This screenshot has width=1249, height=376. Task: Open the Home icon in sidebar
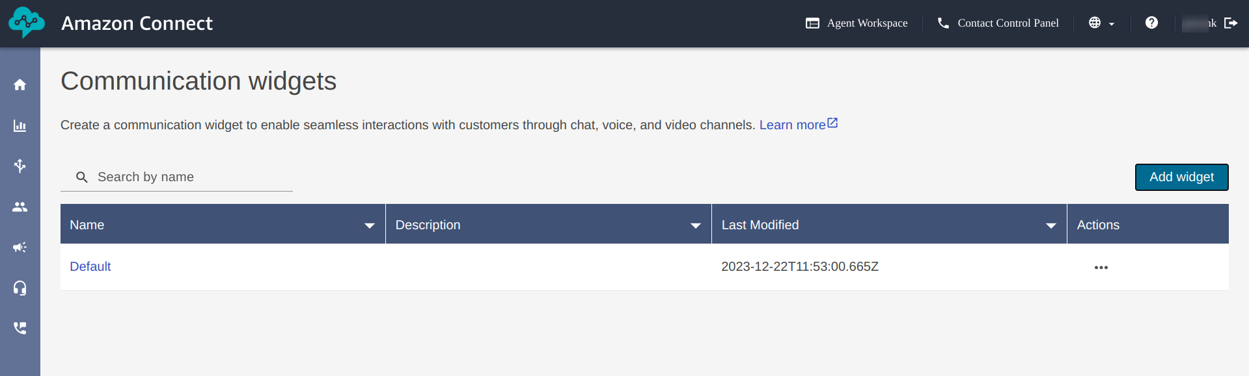tap(20, 84)
